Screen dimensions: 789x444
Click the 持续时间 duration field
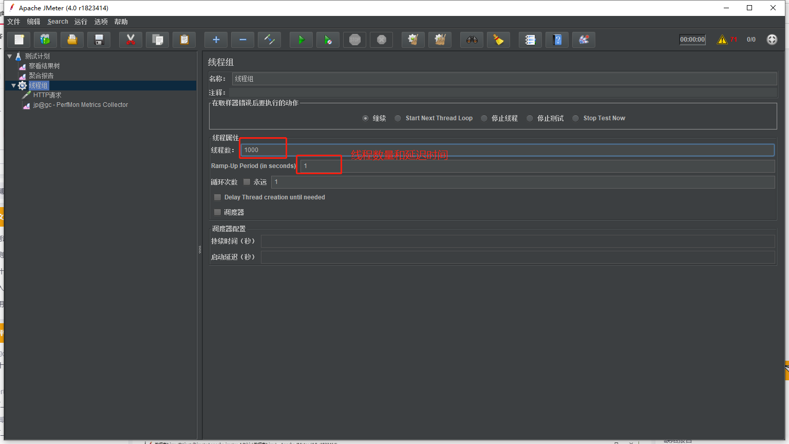point(518,242)
